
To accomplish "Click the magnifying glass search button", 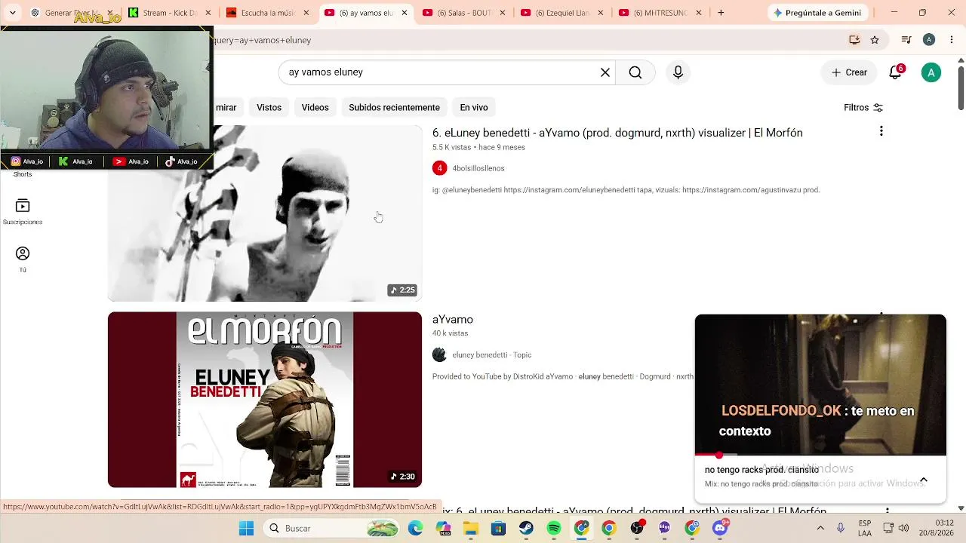I will point(635,72).
